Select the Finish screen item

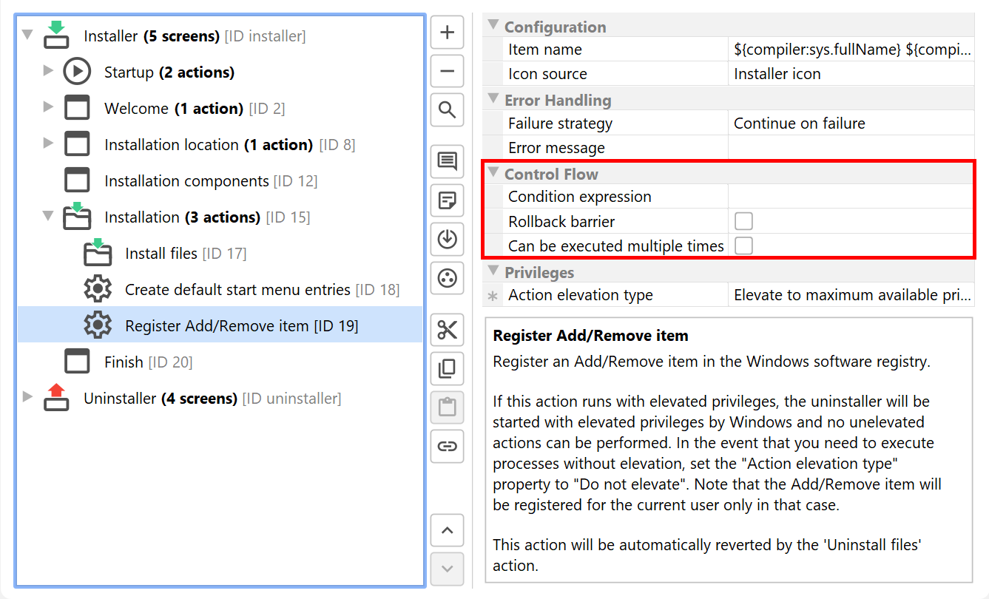(x=124, y=362)
